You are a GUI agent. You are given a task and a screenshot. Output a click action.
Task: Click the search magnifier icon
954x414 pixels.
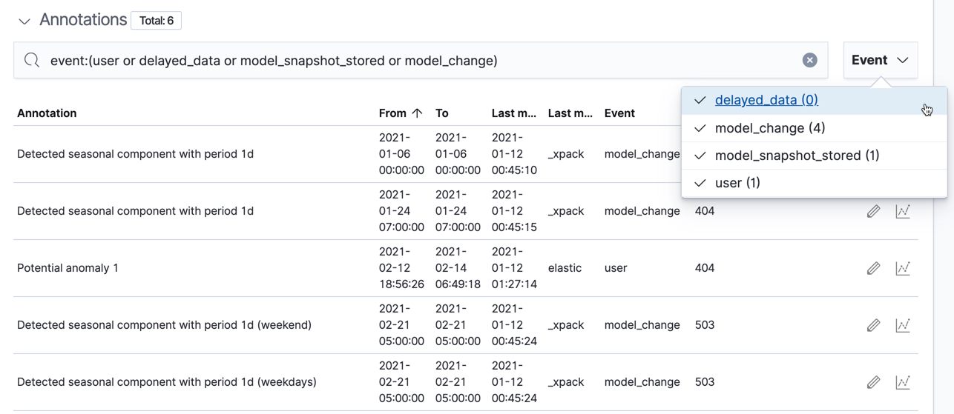(32, 60)
